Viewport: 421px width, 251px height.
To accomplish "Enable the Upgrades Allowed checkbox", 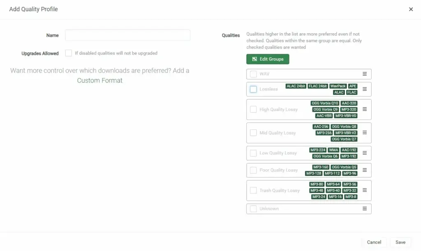I will point(69,53).
